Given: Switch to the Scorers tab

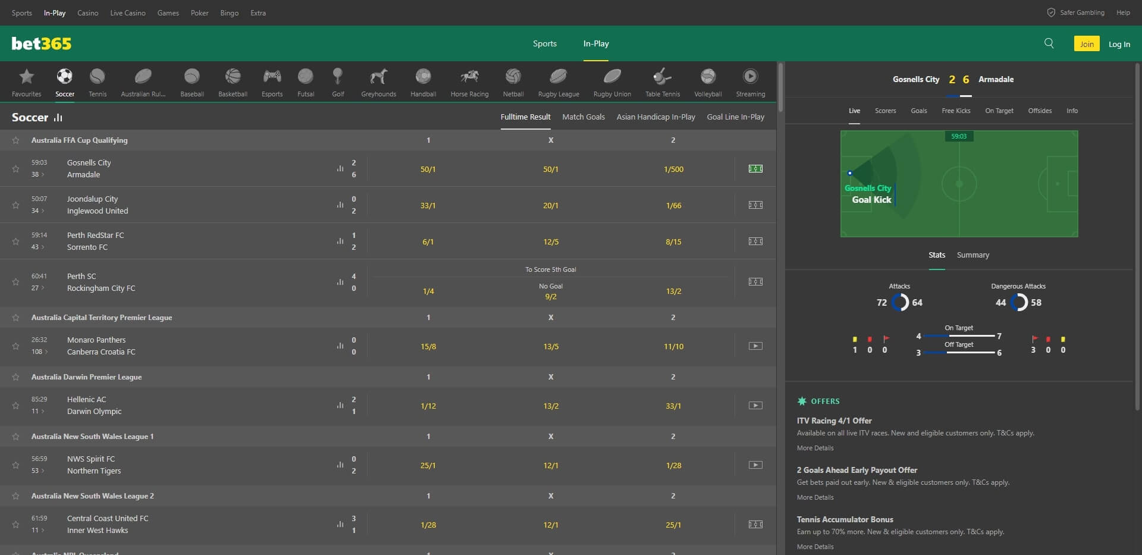Looking at the screenshot, I should pos(885,111).
